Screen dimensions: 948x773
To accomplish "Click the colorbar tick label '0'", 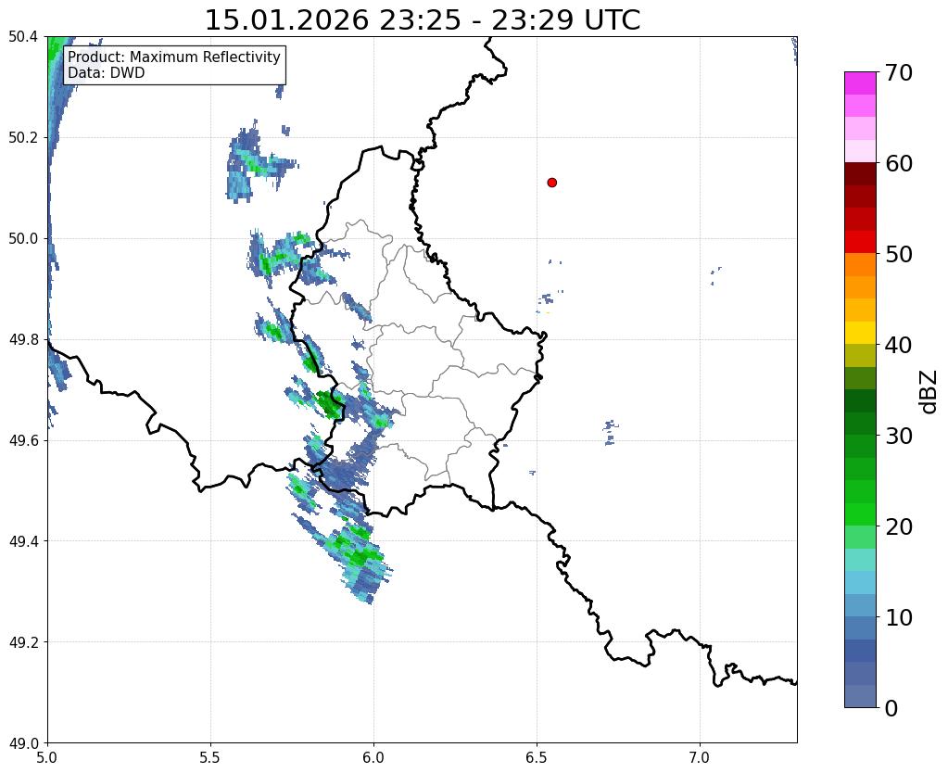I will 891,708.
